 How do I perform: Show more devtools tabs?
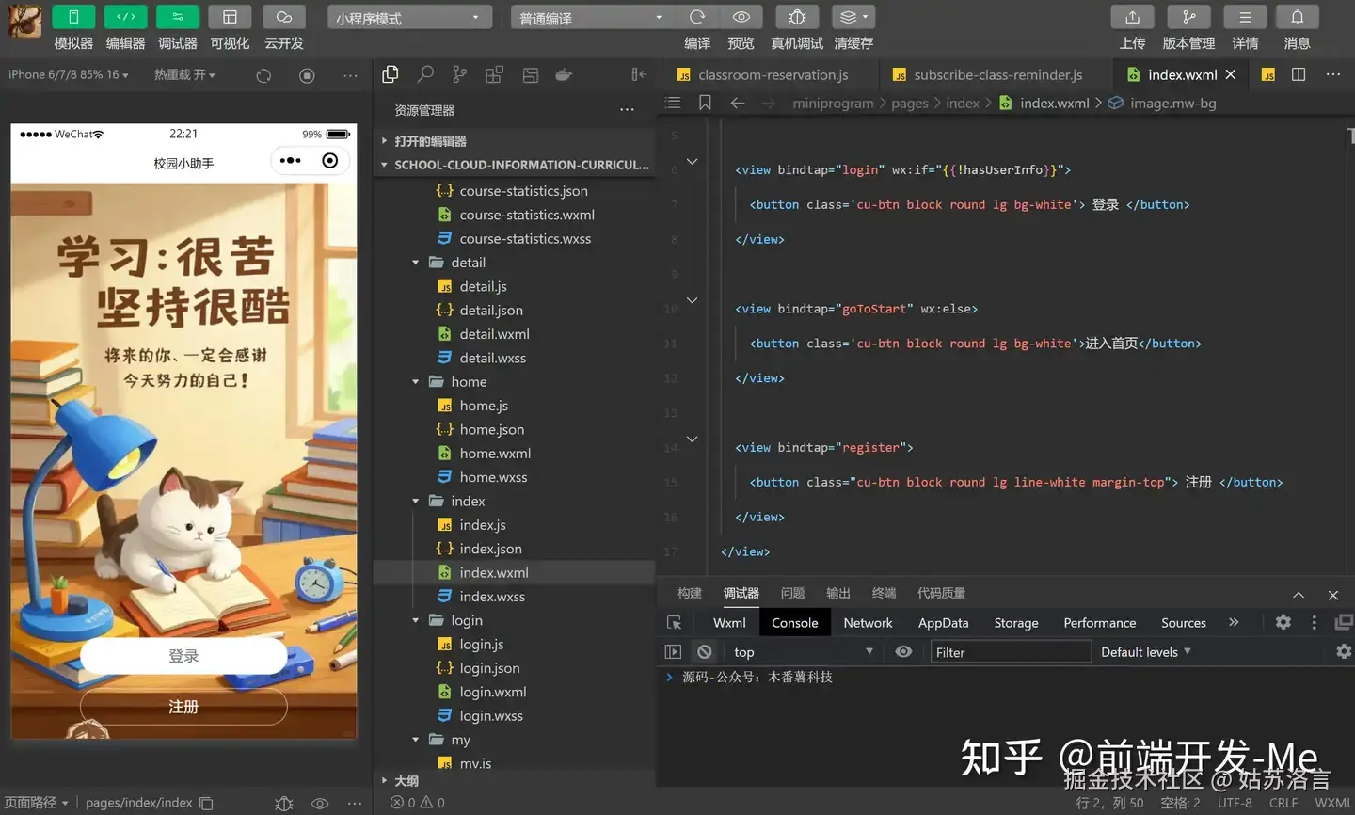[1234, 623]
